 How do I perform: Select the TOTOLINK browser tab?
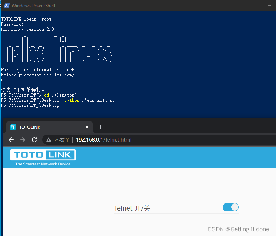(49, 127)
